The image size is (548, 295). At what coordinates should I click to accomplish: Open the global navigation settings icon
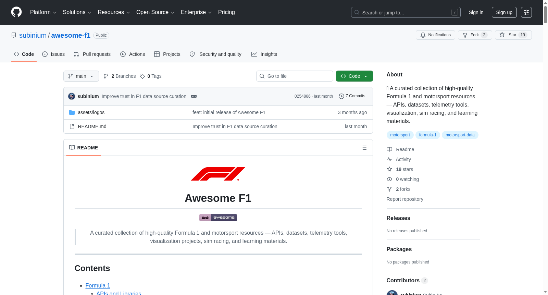click(x=526, y=12)
